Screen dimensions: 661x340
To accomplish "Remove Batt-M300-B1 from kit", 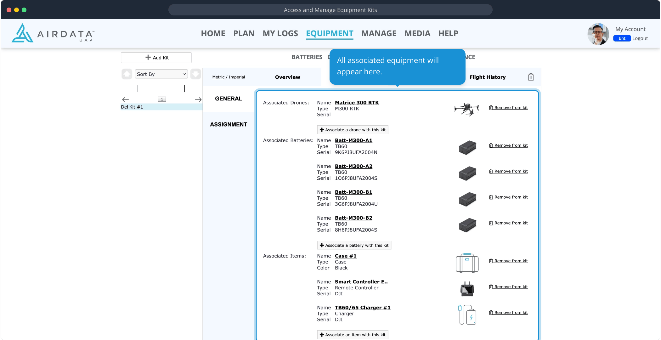I will (x=508, y=197).
